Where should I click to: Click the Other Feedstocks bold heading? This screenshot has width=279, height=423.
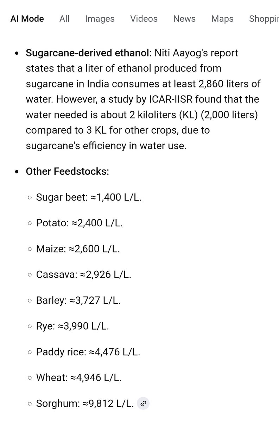point(68,172)
